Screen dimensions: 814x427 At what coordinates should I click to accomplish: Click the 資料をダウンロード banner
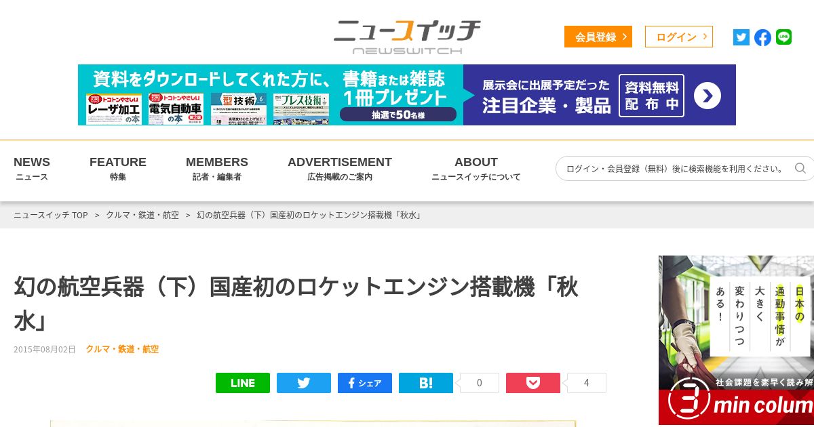pos(407,95)
